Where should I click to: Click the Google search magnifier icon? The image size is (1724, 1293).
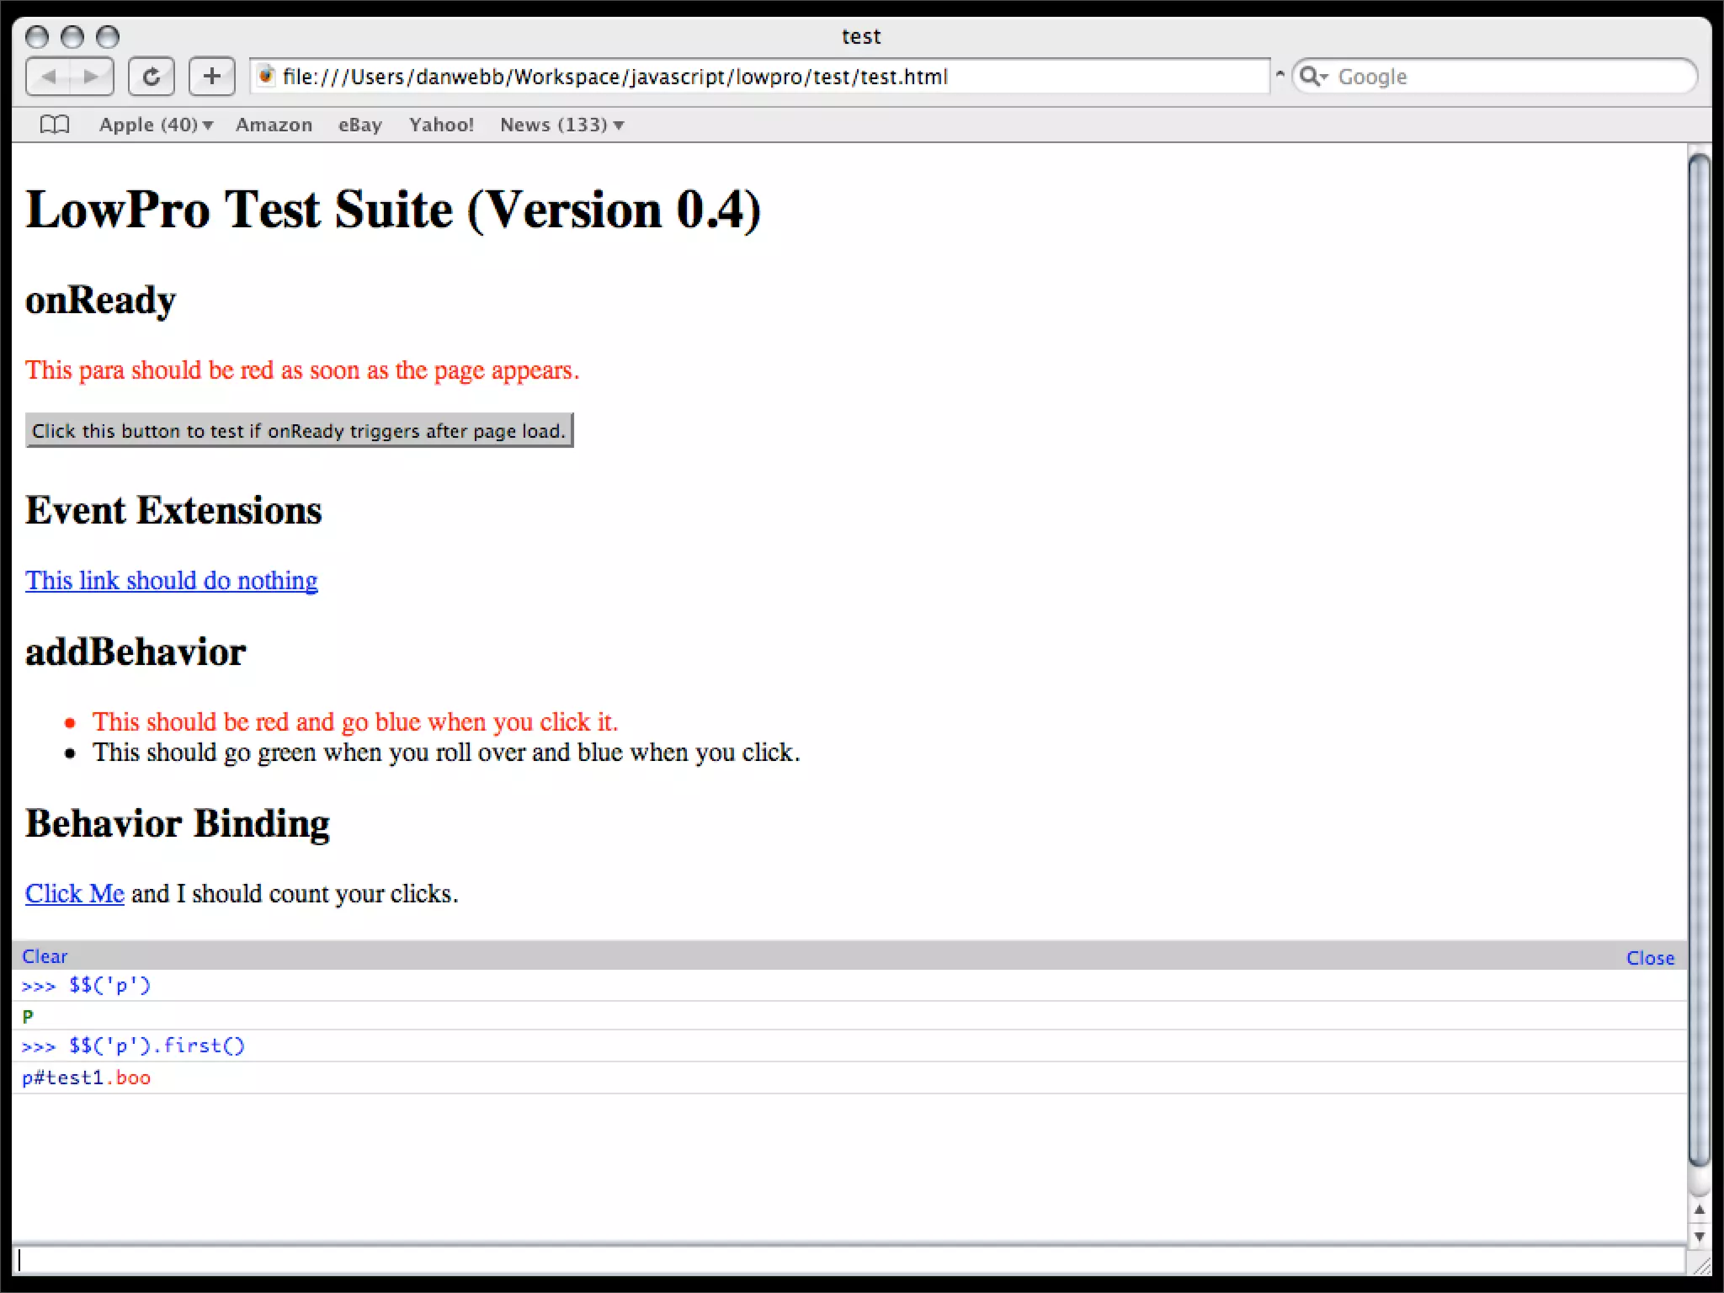(1310, 77)
